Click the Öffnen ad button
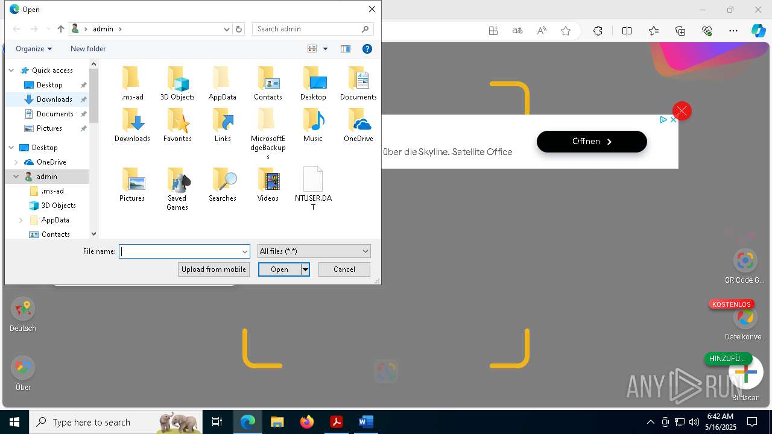Screen dimensions: 772x434 (592, 142)
